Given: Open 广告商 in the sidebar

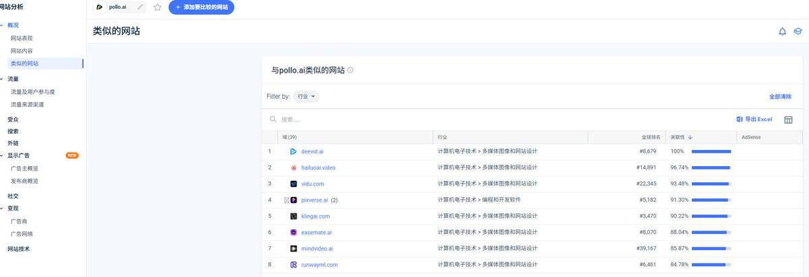Looking at the screenshot, I should coord(19,221).
